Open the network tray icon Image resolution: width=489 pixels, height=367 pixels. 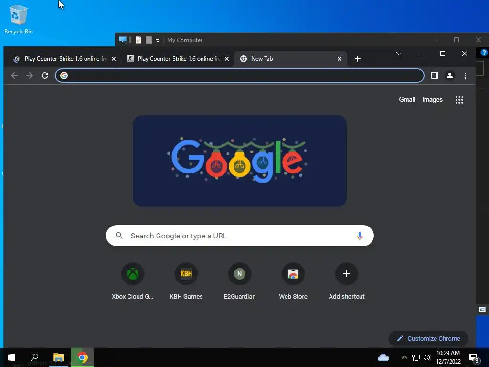coord(416,357)
